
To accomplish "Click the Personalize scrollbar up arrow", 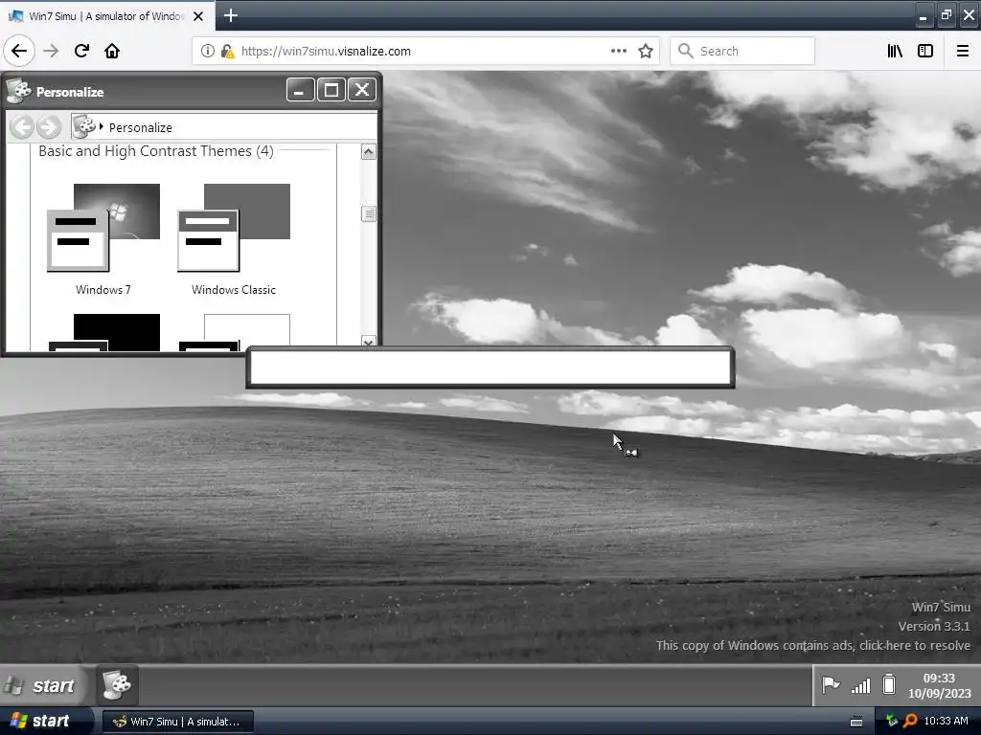I will [x=369, y=152].
